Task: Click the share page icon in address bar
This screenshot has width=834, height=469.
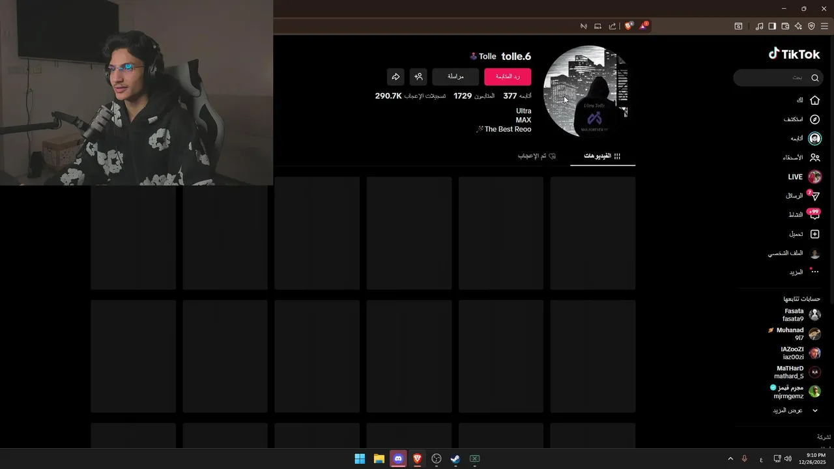Action: pyautogui.click(x=612, y=26)
